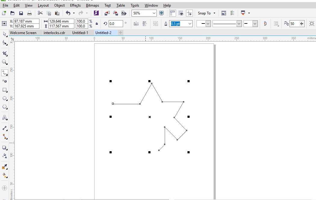
Task: Expand the undo history arrow
Action: coord(74,13)
